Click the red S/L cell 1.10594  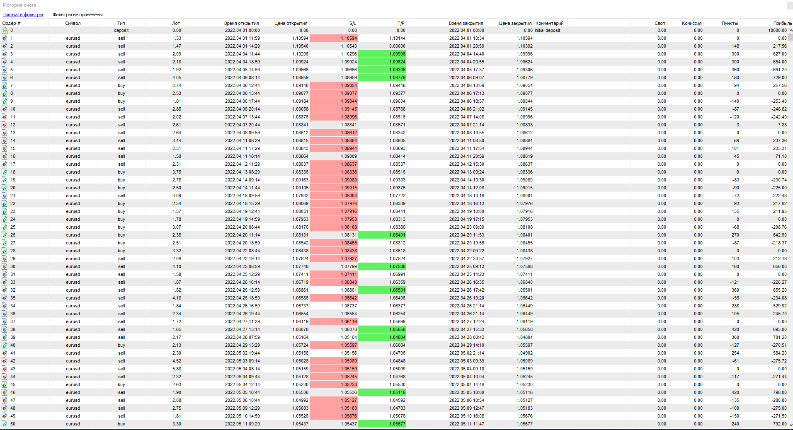(x=334, y=38)
